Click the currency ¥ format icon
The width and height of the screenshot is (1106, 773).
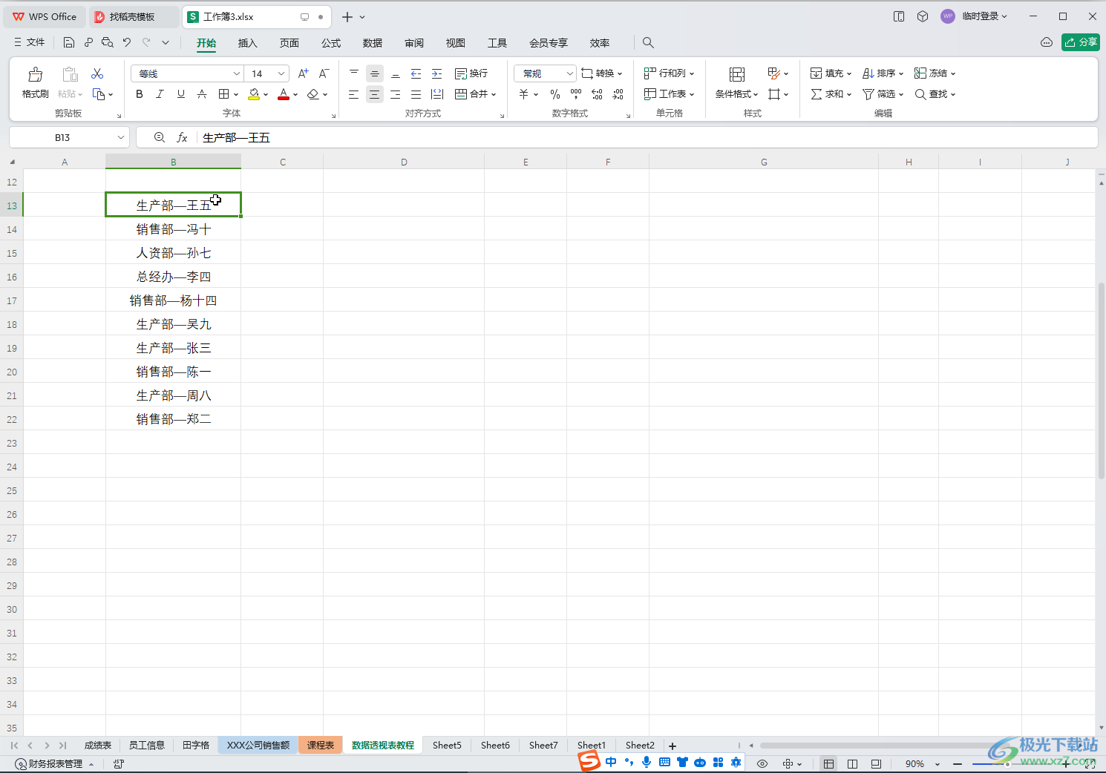(x=524, y=94)
